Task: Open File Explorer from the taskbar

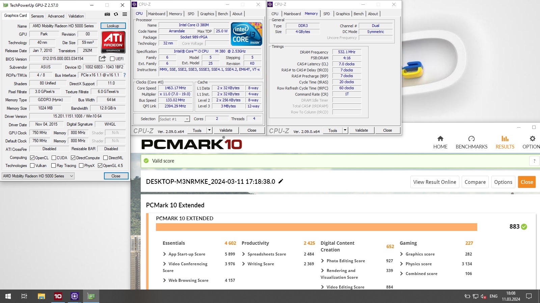Action: (x=41, y=296)
